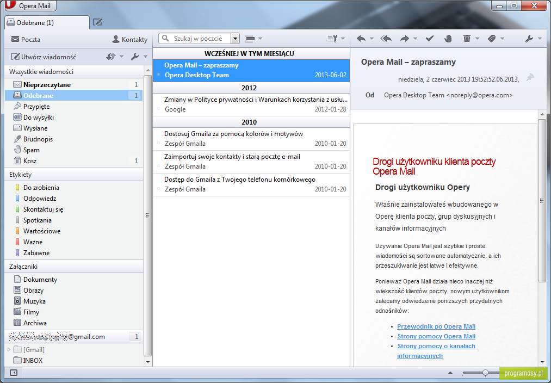Open Strony pomocy o kanałach informacyjnych link

pos(436,351)
